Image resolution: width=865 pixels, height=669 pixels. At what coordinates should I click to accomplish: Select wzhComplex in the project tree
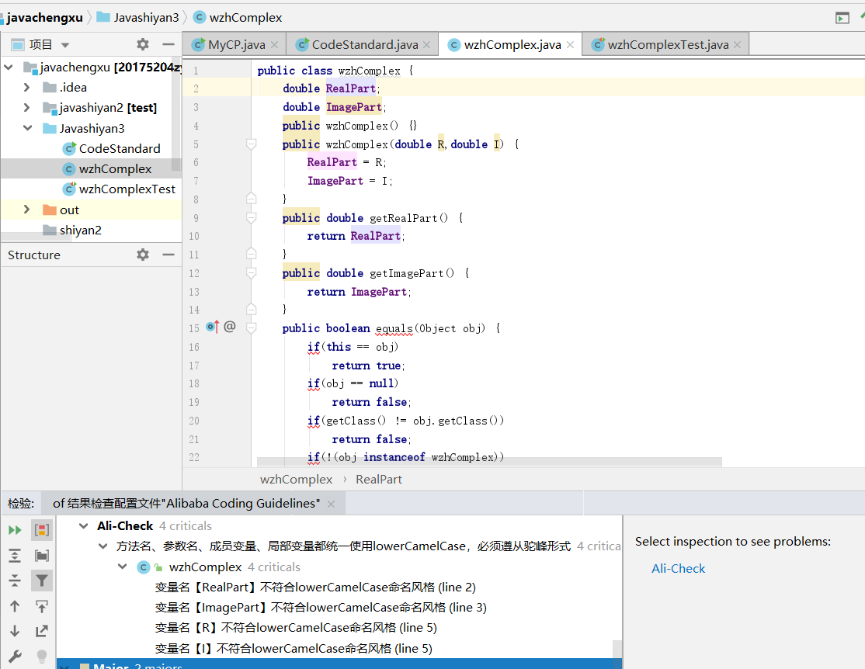pyautogui.click(x=115, y=168)
